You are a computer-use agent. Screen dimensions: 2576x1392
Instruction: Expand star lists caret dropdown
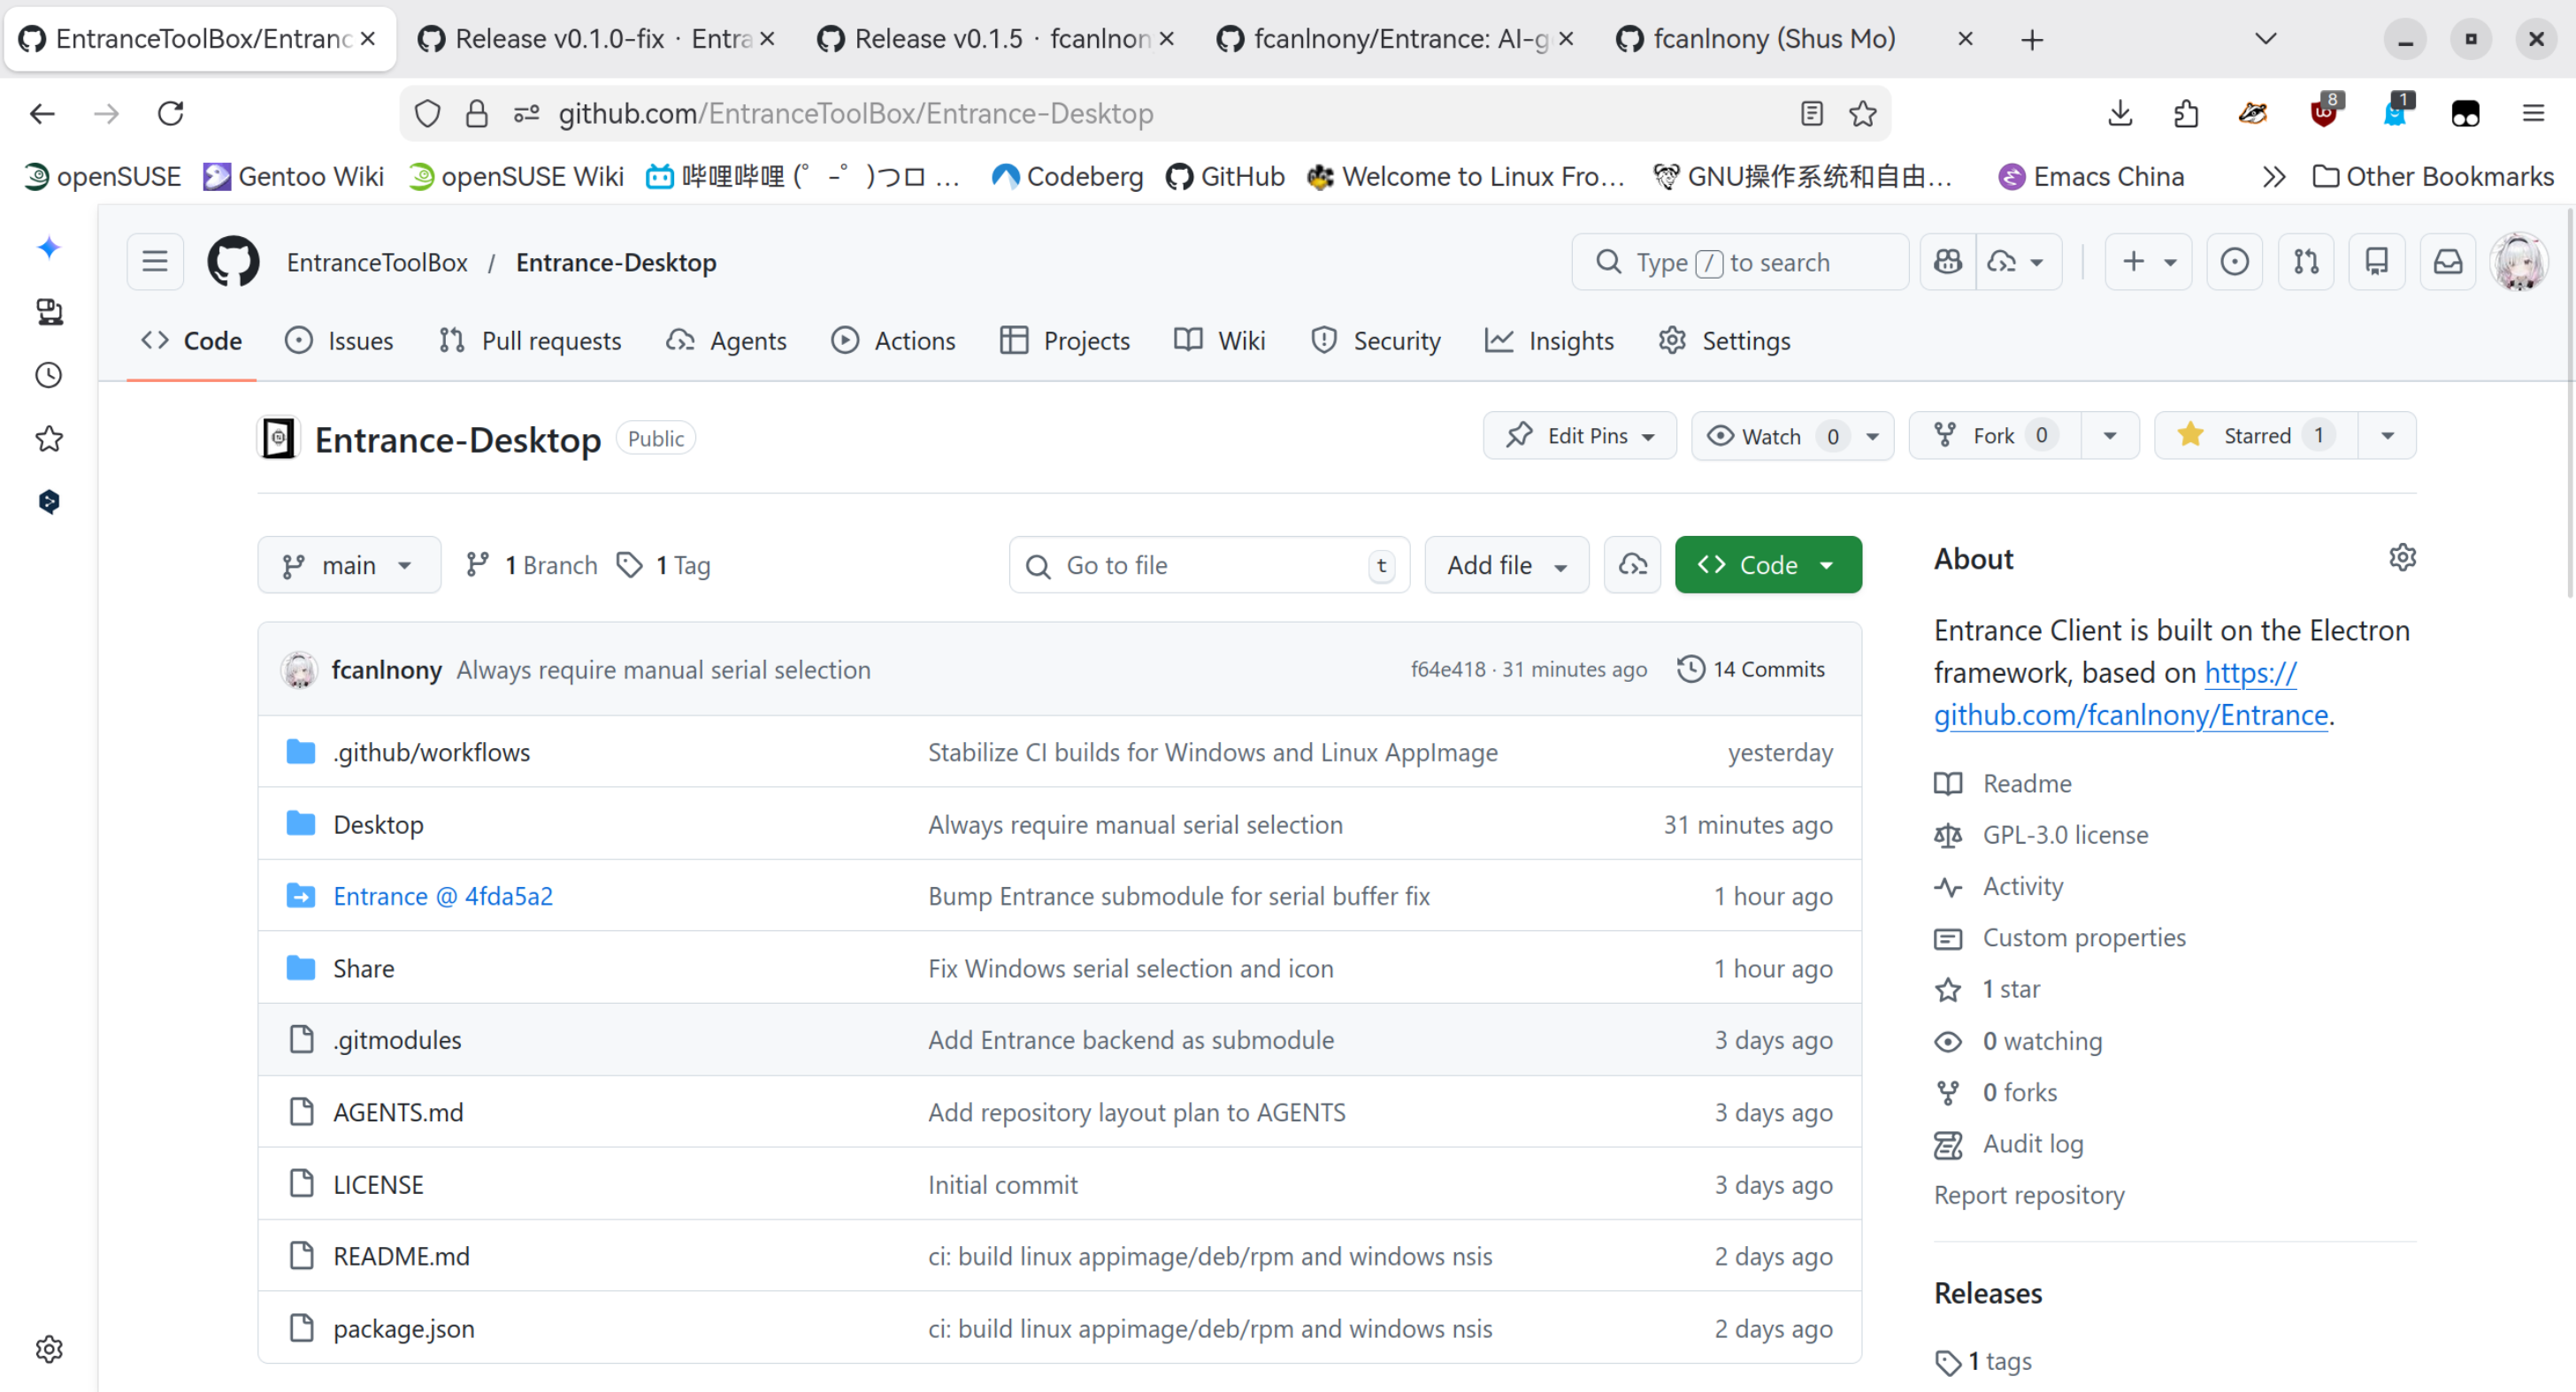tap(2387, 436)
